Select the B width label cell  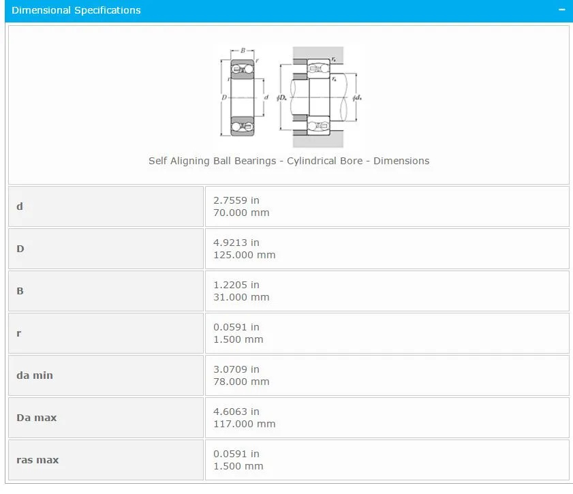pyautogui.click(x=106, y=291)
